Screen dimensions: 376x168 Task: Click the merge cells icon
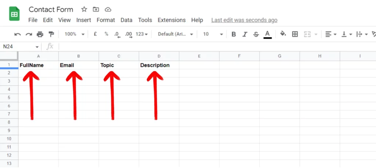pyautogui.click(x=307, y=34)
